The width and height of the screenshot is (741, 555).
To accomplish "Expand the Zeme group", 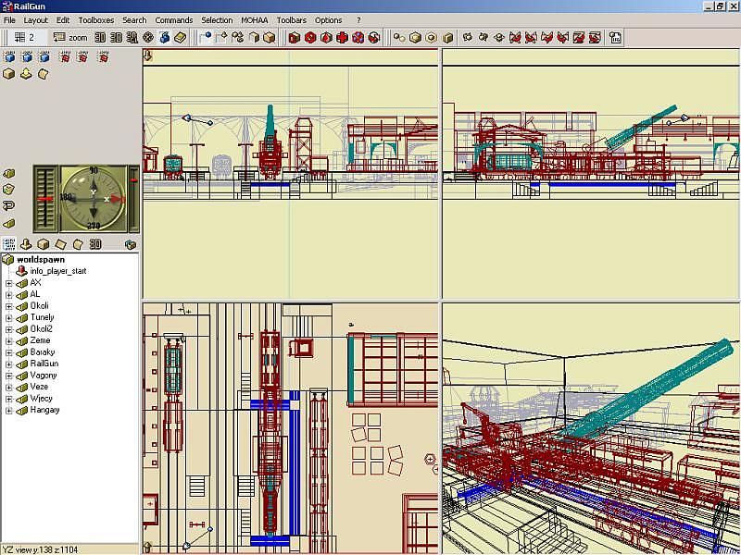I will pyautogui.click(x=8, y=341).
